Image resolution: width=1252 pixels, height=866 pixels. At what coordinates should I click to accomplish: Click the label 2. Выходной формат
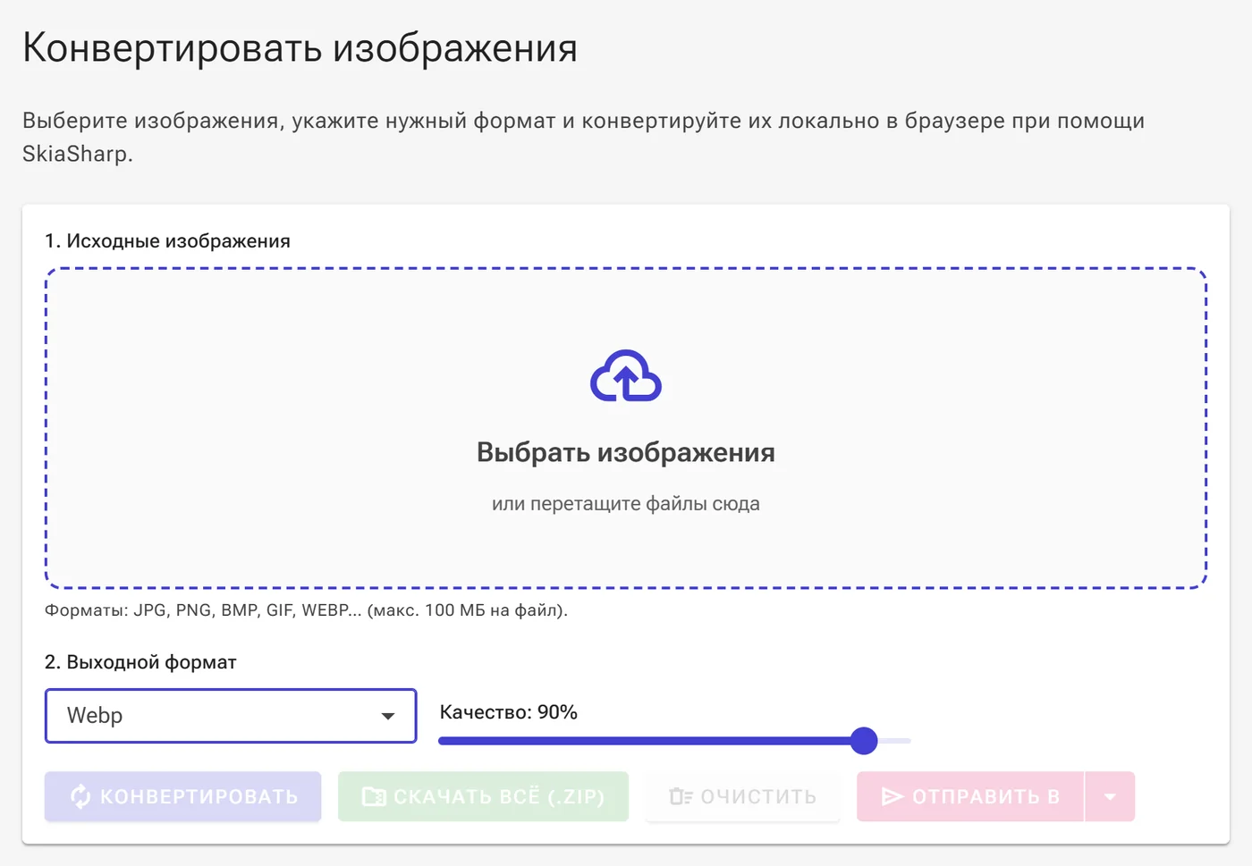140,662
